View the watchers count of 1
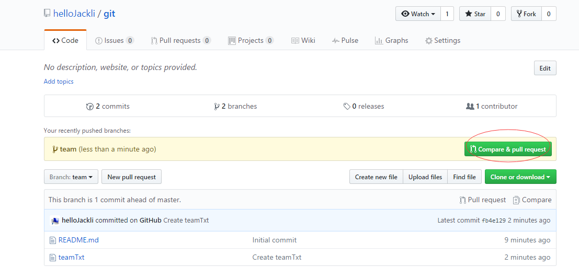This screenshot has height=267, width=579. pyautogui.click(x=447, y=14)
